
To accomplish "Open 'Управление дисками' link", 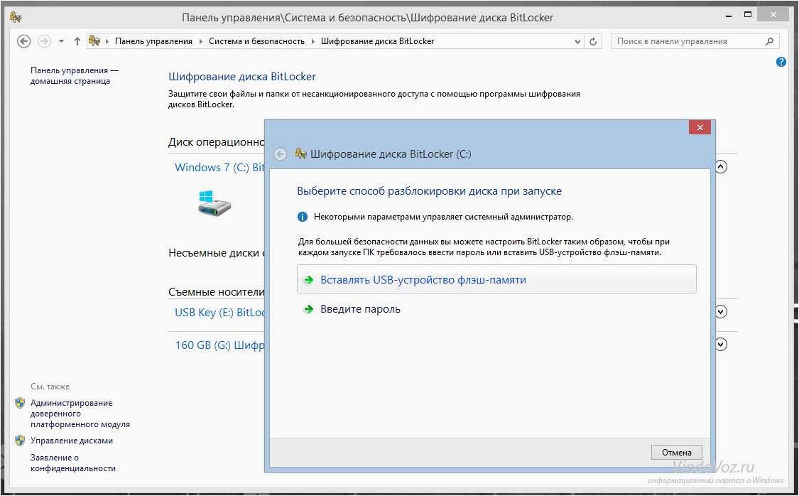I will point(71,441).
